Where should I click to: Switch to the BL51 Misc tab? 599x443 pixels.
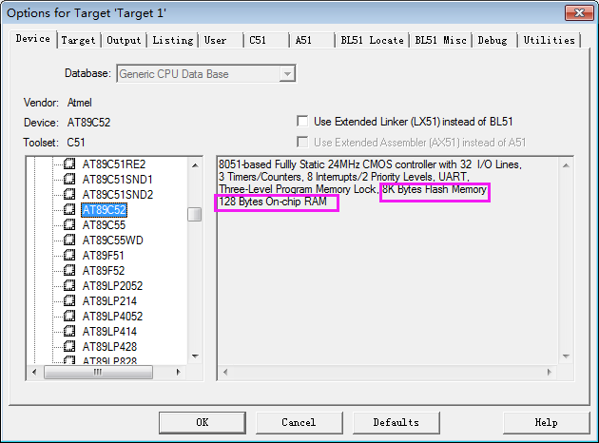tap(440, 40)
